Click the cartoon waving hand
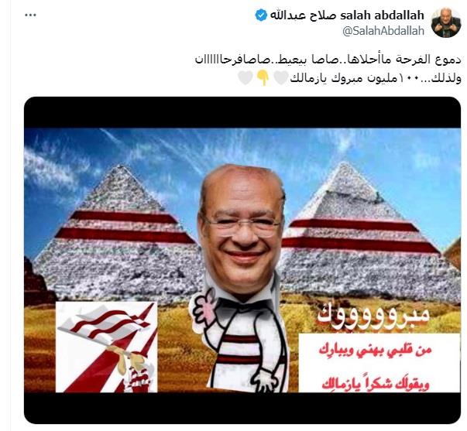The width and height of the screenshot is (467, 431). (205, 310)
